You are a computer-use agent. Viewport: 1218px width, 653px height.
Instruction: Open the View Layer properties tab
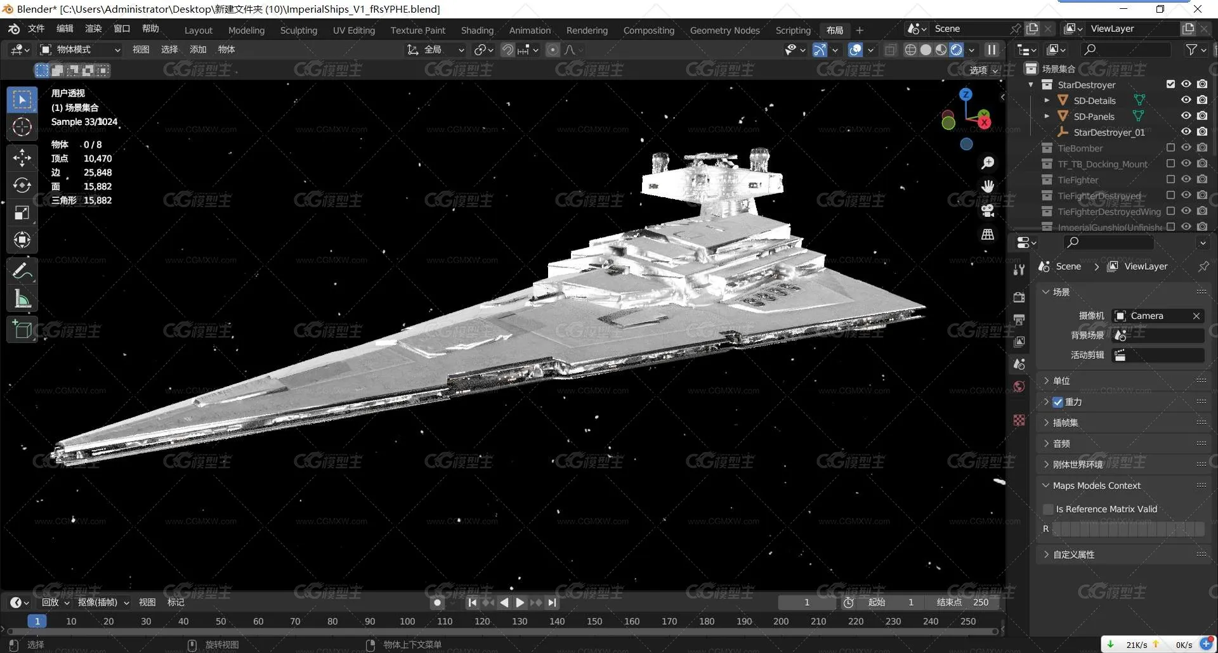pyautogui.click(x=1019, y=342)
